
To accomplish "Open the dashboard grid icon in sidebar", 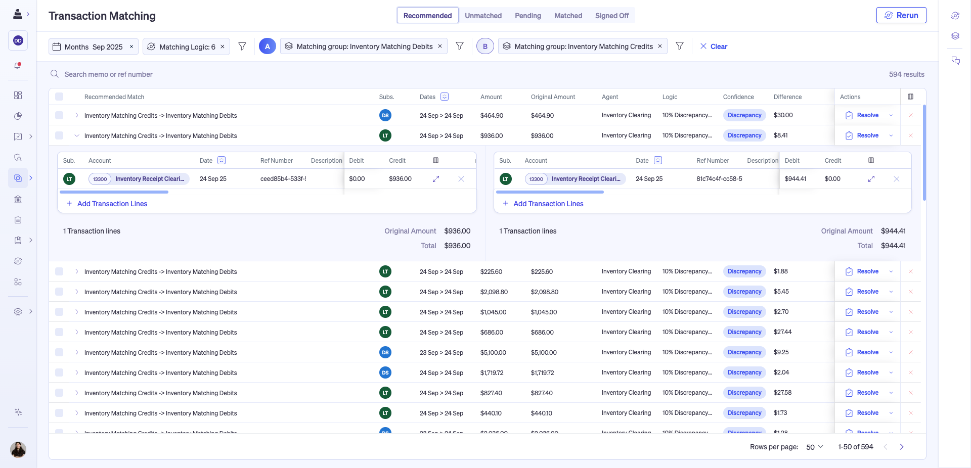I will [x=18, y=95].
